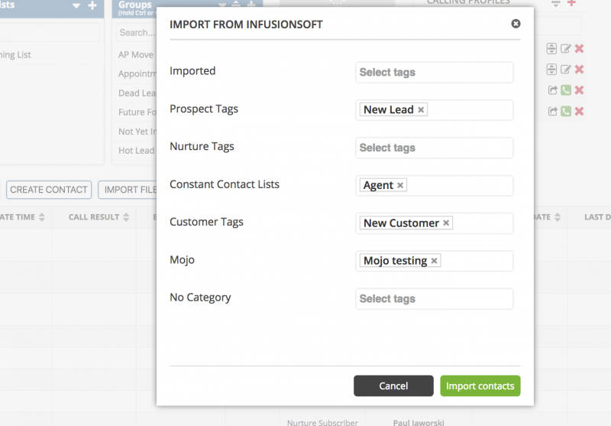Screen dimensions: 611x426
Task: Remove the New Customer tag
Action: click(x=446, y=223)
